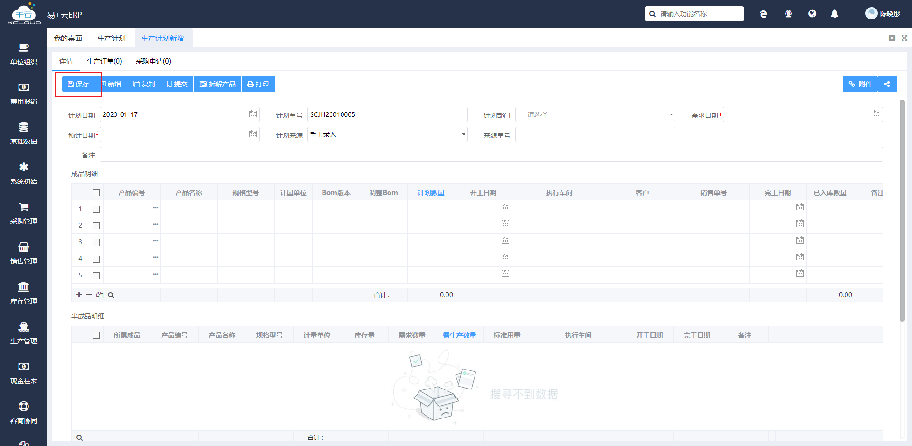Expand the 计划部门 dropdown

[595, 114]
